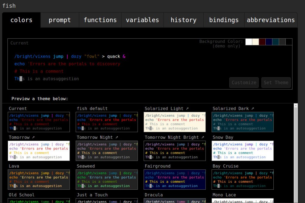
Task: Open the Solarized Dark external link arrow
Action: point(253,109)
